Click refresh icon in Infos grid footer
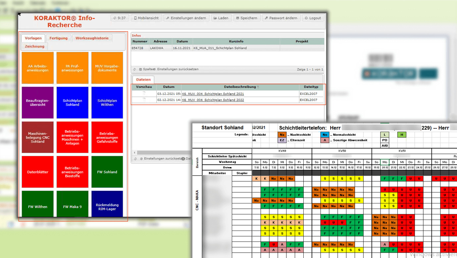The image size is (457, 258). click(135, 69)
